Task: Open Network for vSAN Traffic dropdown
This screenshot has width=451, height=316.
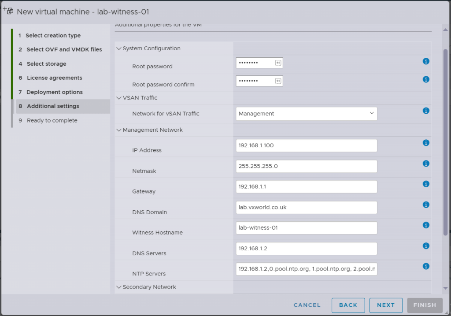Action: coord(306,114)
